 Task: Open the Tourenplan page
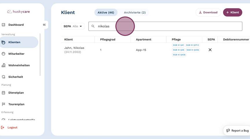[16, 104]
